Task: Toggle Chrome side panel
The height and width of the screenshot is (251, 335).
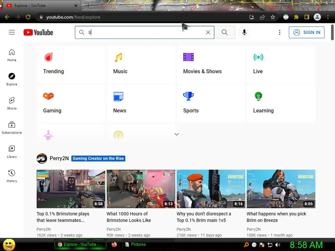Action: point(307,17)
